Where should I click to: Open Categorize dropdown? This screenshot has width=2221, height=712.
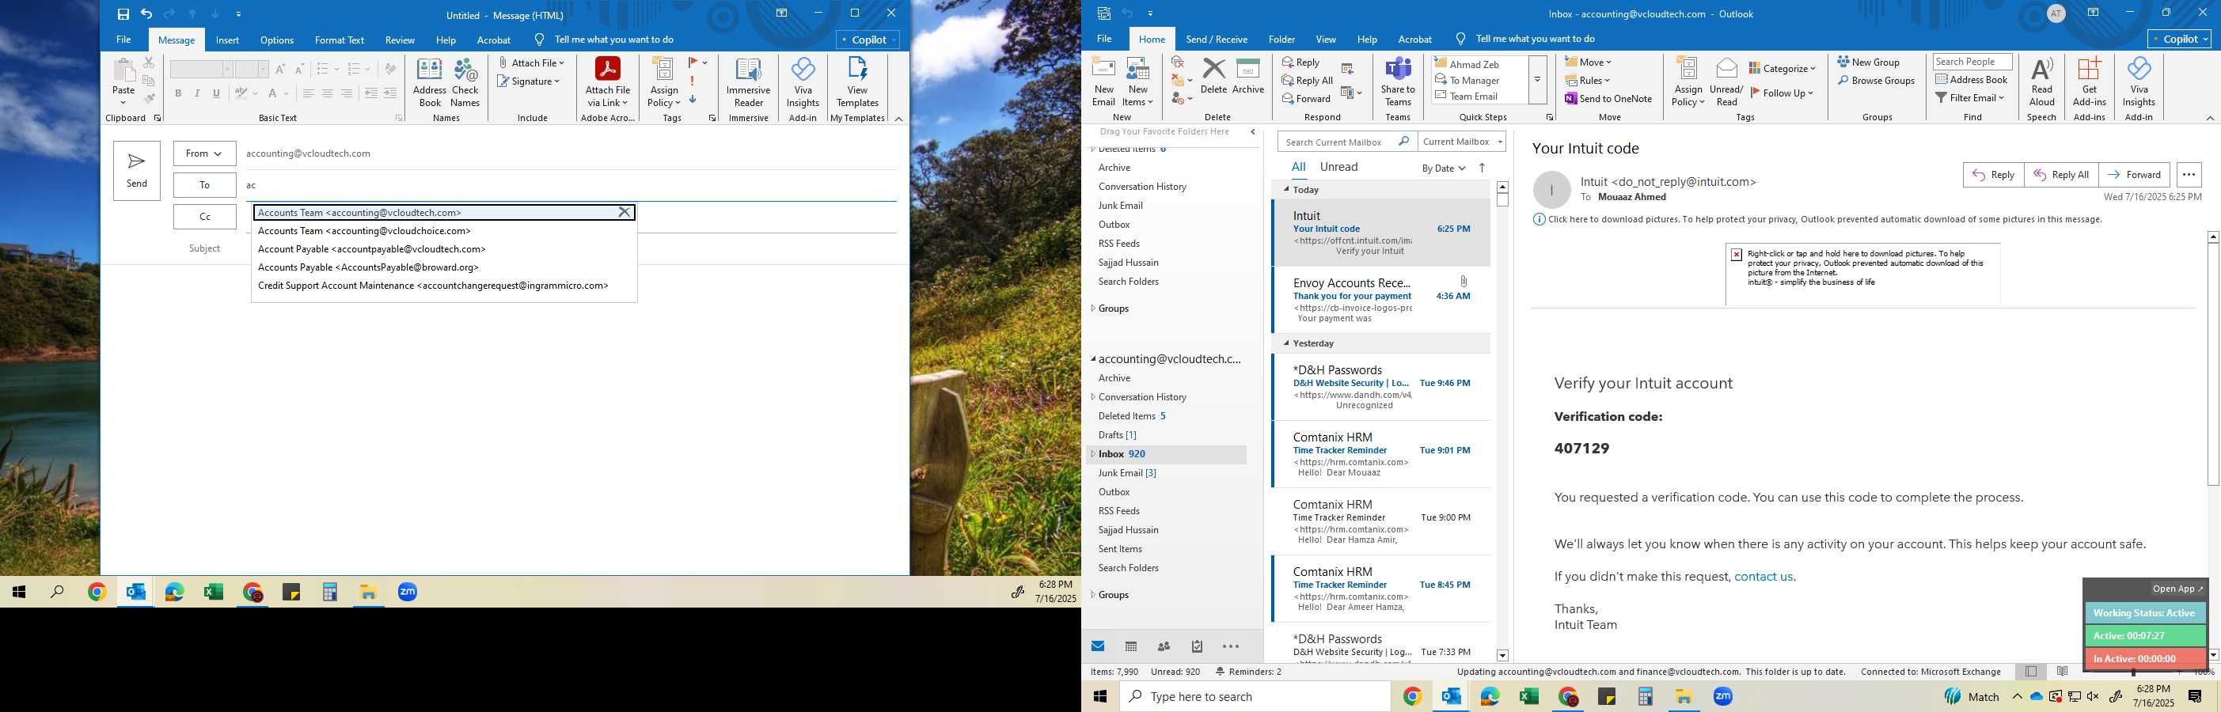point(1782,68)
